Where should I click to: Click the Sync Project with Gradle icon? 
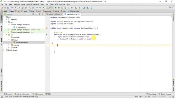click(x=80, y=8)
